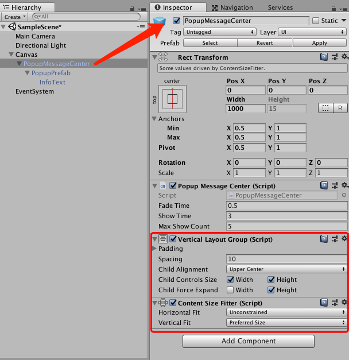The height and width of the screenshot is (360, 349).
Task: Toggle blueprint mode button in Rect Transform
Action: click(325, 108)
